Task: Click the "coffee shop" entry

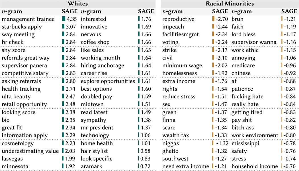Action: [95, 42]
